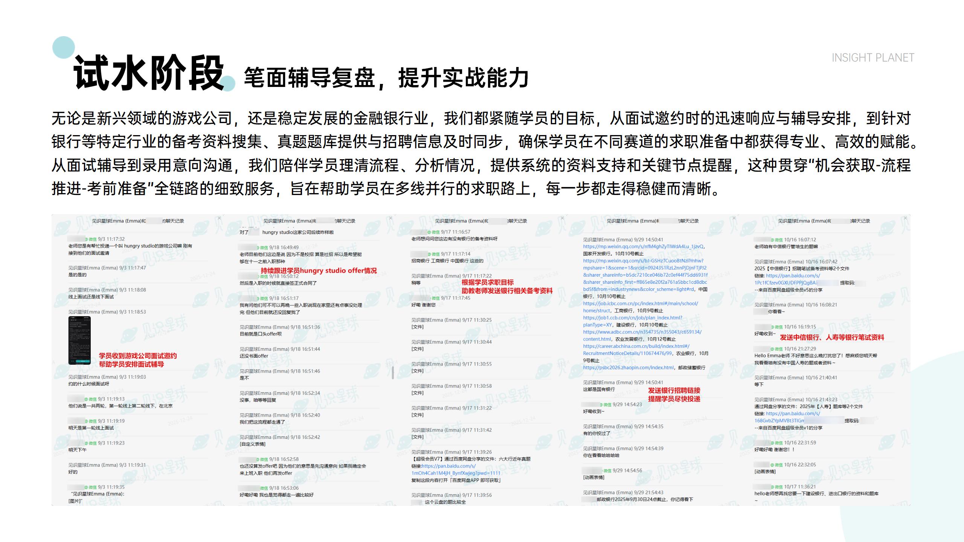964x542 pixels.
Task: Click the 微信 icon at 9/3 11:17:32
Action: 91,239
